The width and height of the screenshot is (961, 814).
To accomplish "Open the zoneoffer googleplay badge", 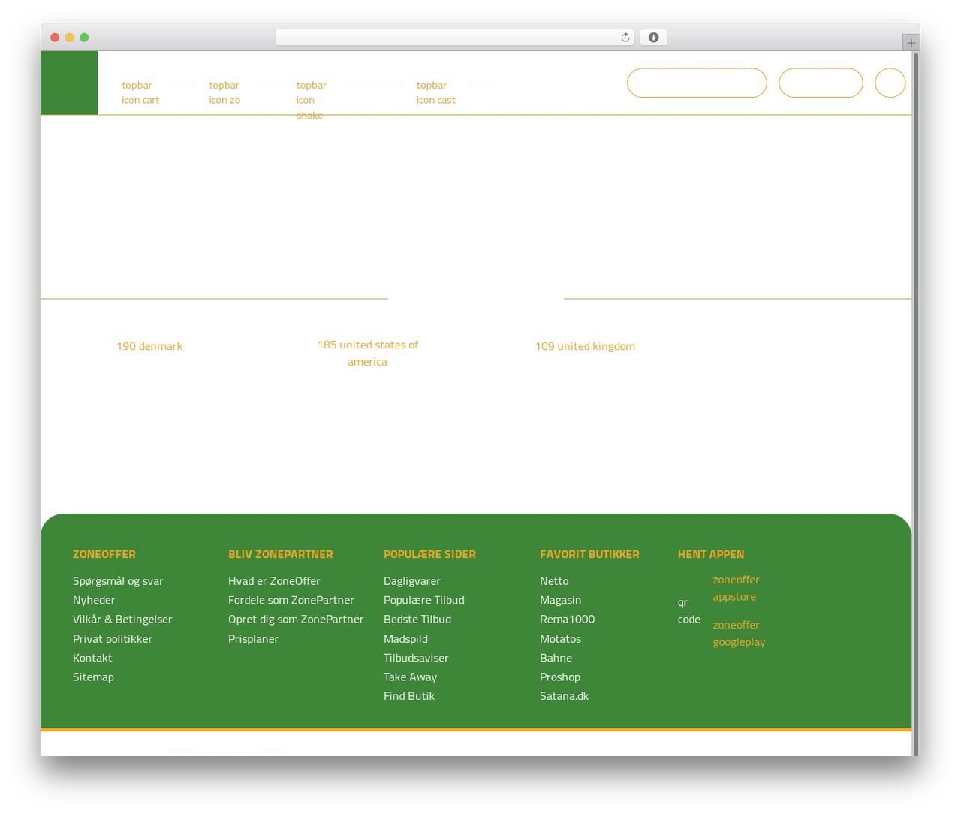I will tap(739, 633).
